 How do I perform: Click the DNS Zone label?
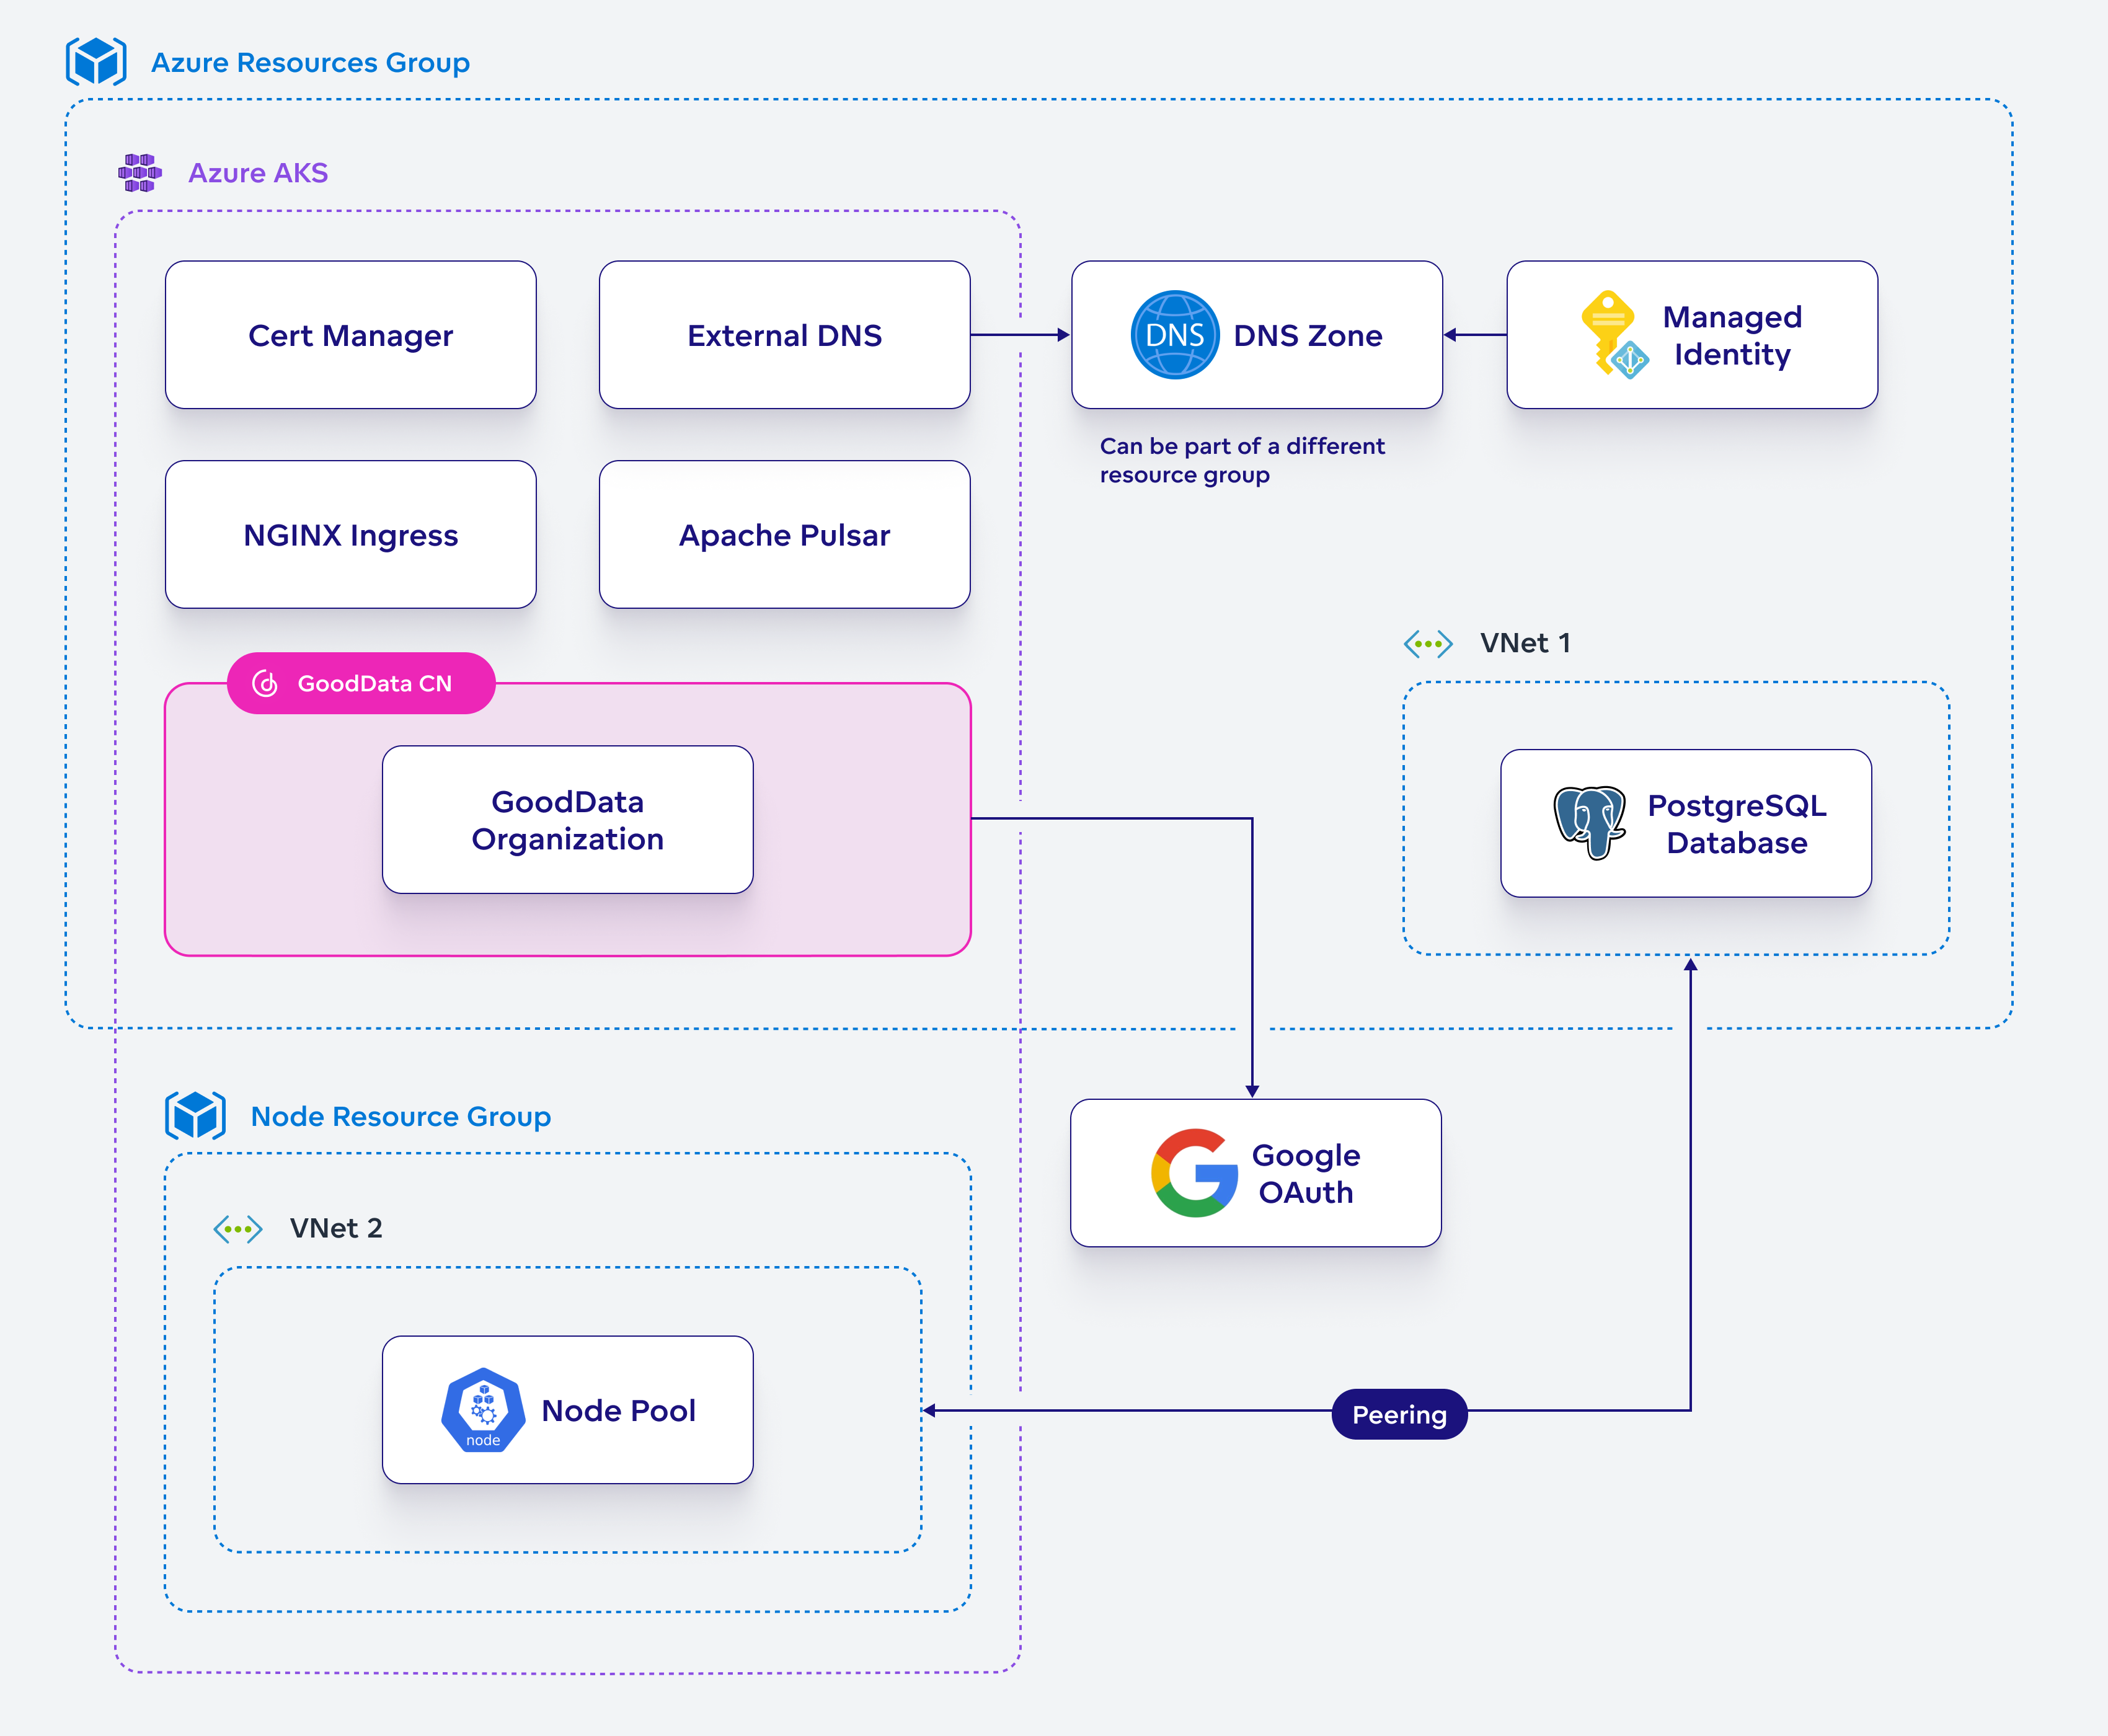[x=1308, y=336]
